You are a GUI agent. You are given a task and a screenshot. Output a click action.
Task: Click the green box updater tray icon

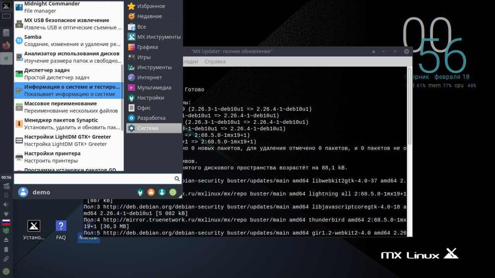pyautogui.click(x=6, y=231)
